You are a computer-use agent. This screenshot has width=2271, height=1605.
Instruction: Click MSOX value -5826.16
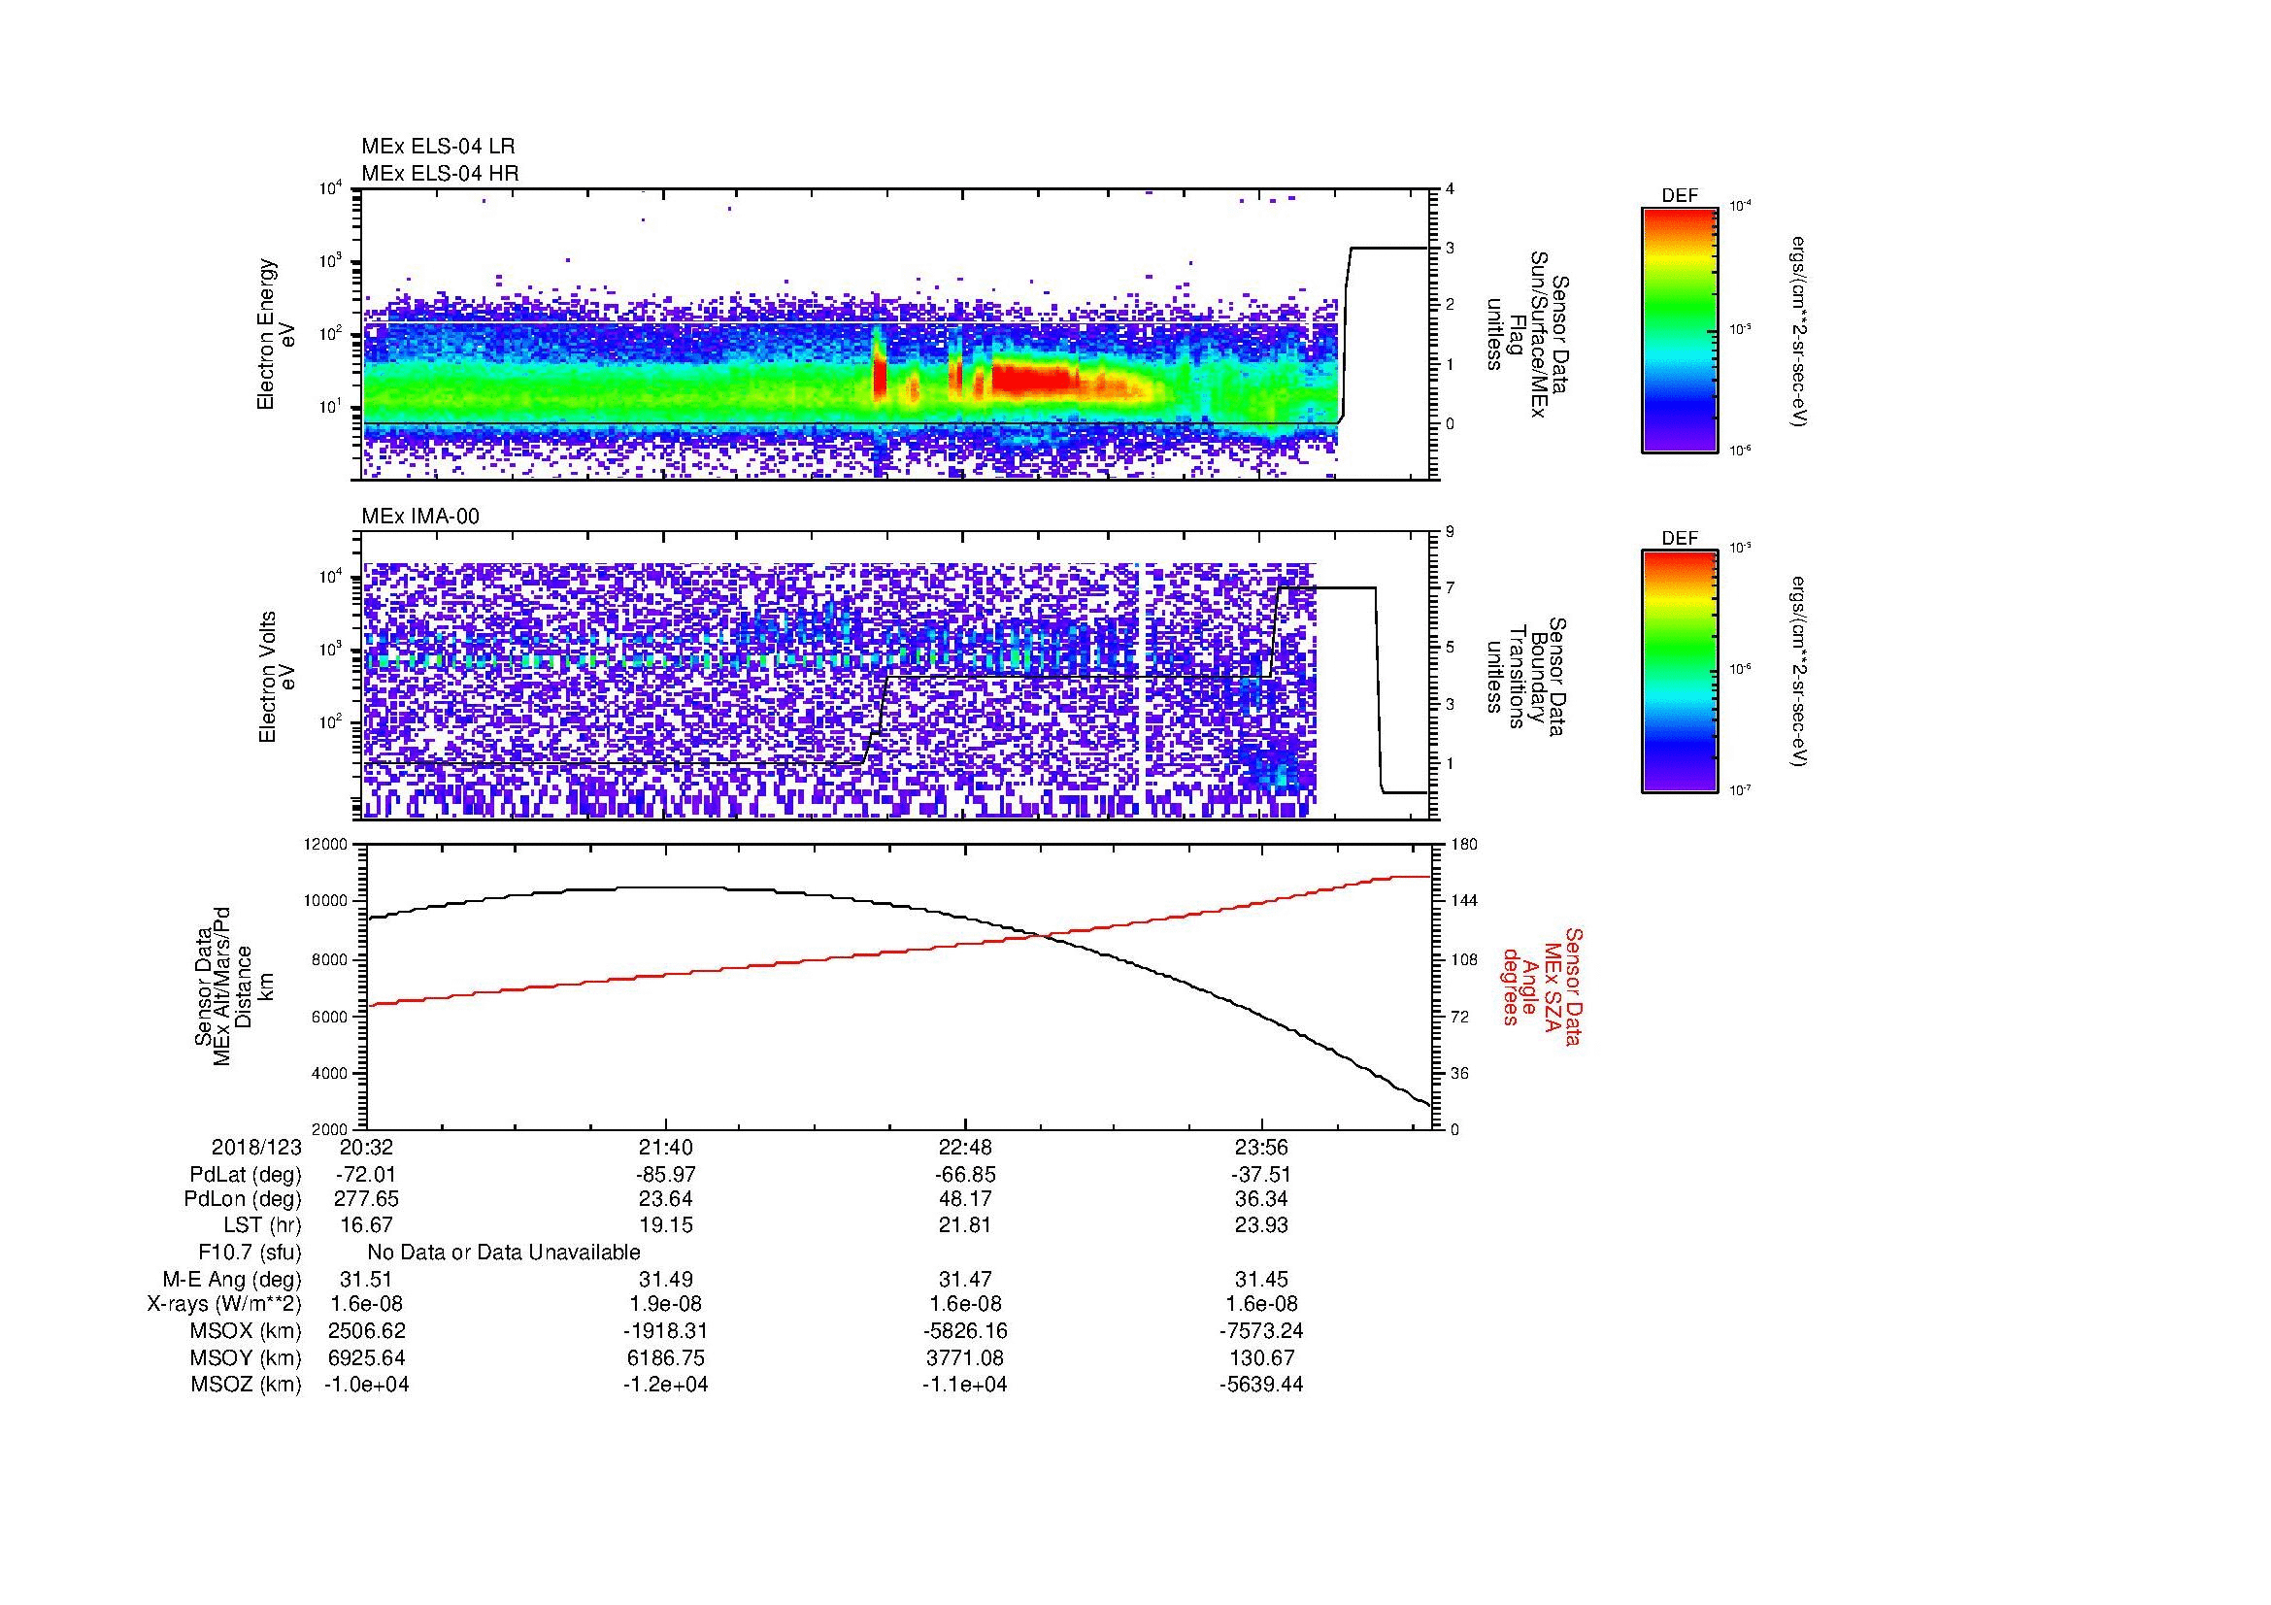[964, 1331]
